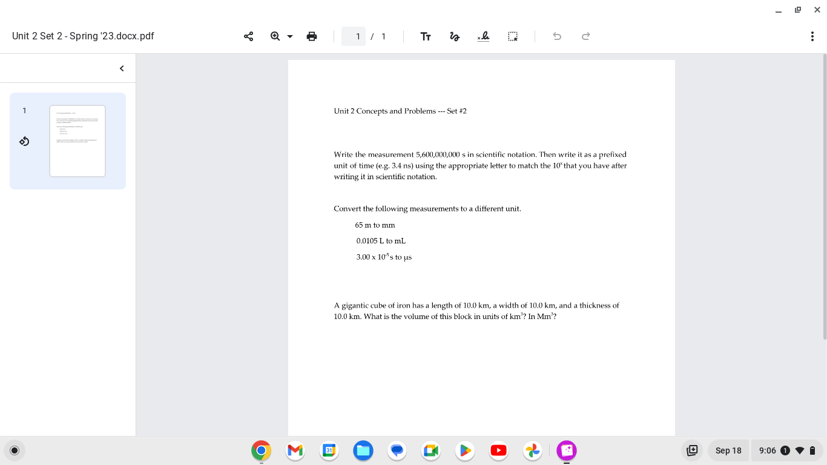Viewport: 827px width, 465px height.
Task: Activate the screenshot selection tool
Action: click(513, 36)
